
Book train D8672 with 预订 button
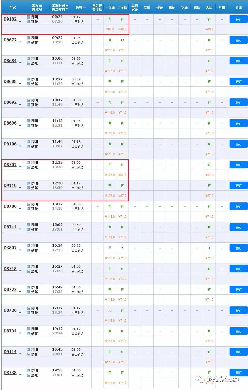(x=239, y=40)
